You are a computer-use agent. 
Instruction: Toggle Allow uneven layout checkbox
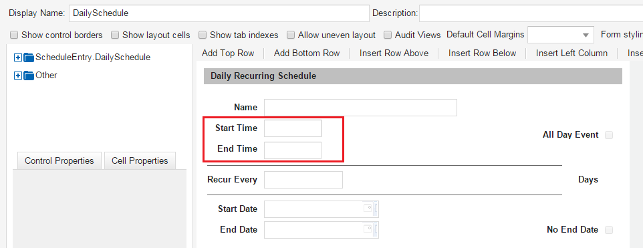point(291,35)
